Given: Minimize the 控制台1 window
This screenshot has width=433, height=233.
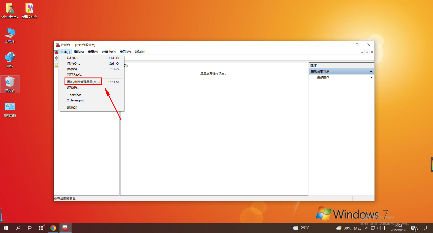Looking at the screenshot, I should click(346, 45).
